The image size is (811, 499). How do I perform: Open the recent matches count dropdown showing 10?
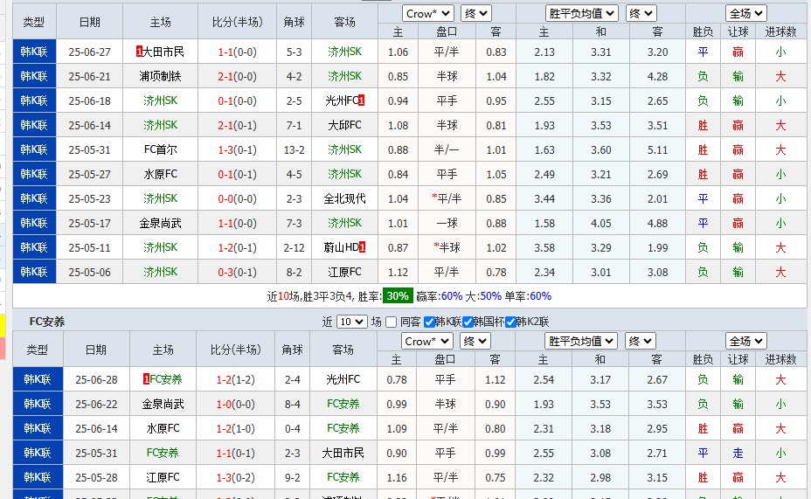click(x=351, y=322)
